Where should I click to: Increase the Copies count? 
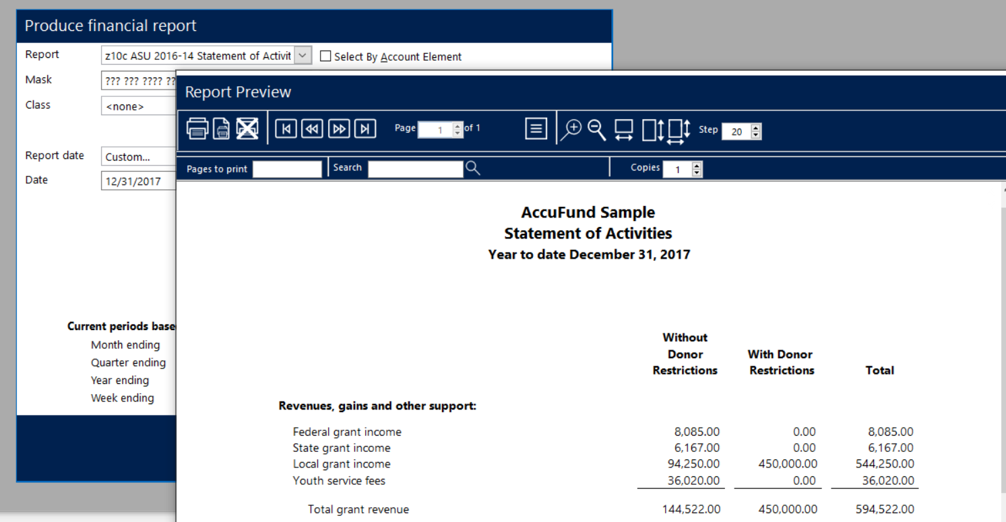click(x=697, y=166)
